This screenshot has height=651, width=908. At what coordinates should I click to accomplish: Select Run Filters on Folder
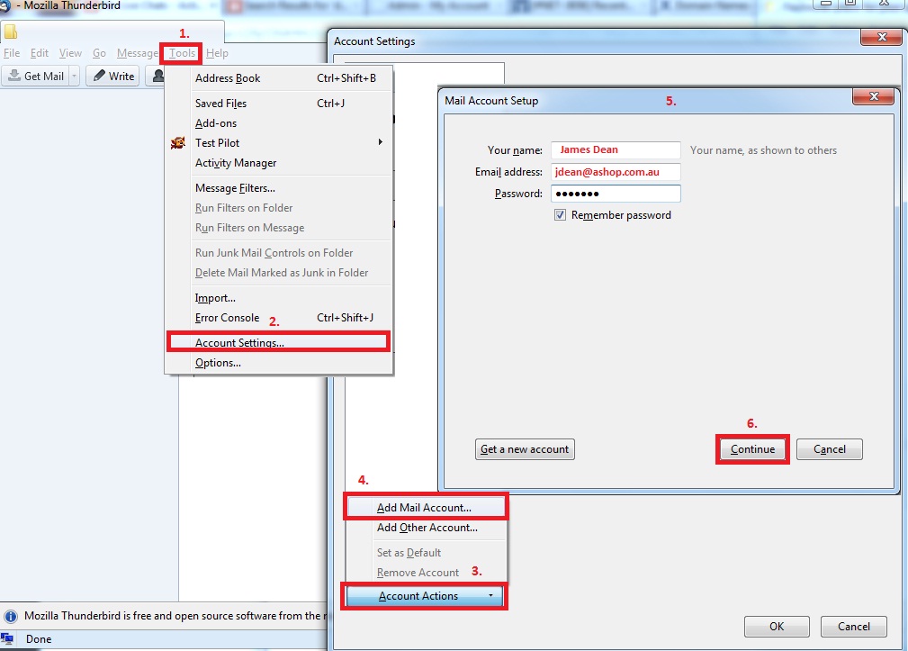click(279, 208)
